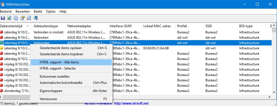Select 'HTML-rapport - Selectie'
Screen dimensions: 277x106
click(71, 68)
